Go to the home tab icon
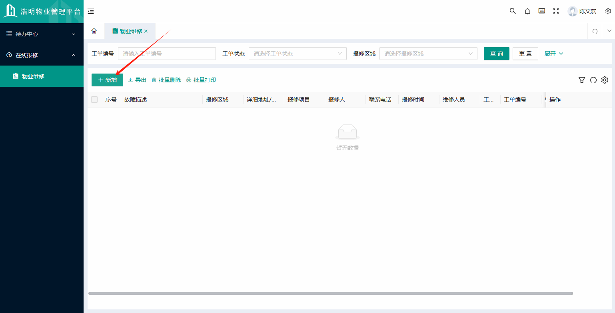Viewport: 615px width, 313px height. click(x=94, y=31)
